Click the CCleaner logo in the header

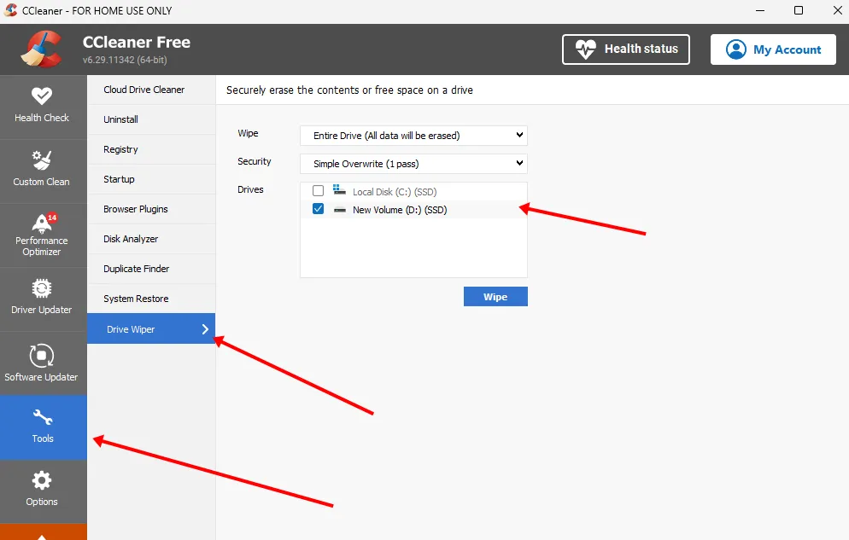[42, 49]
